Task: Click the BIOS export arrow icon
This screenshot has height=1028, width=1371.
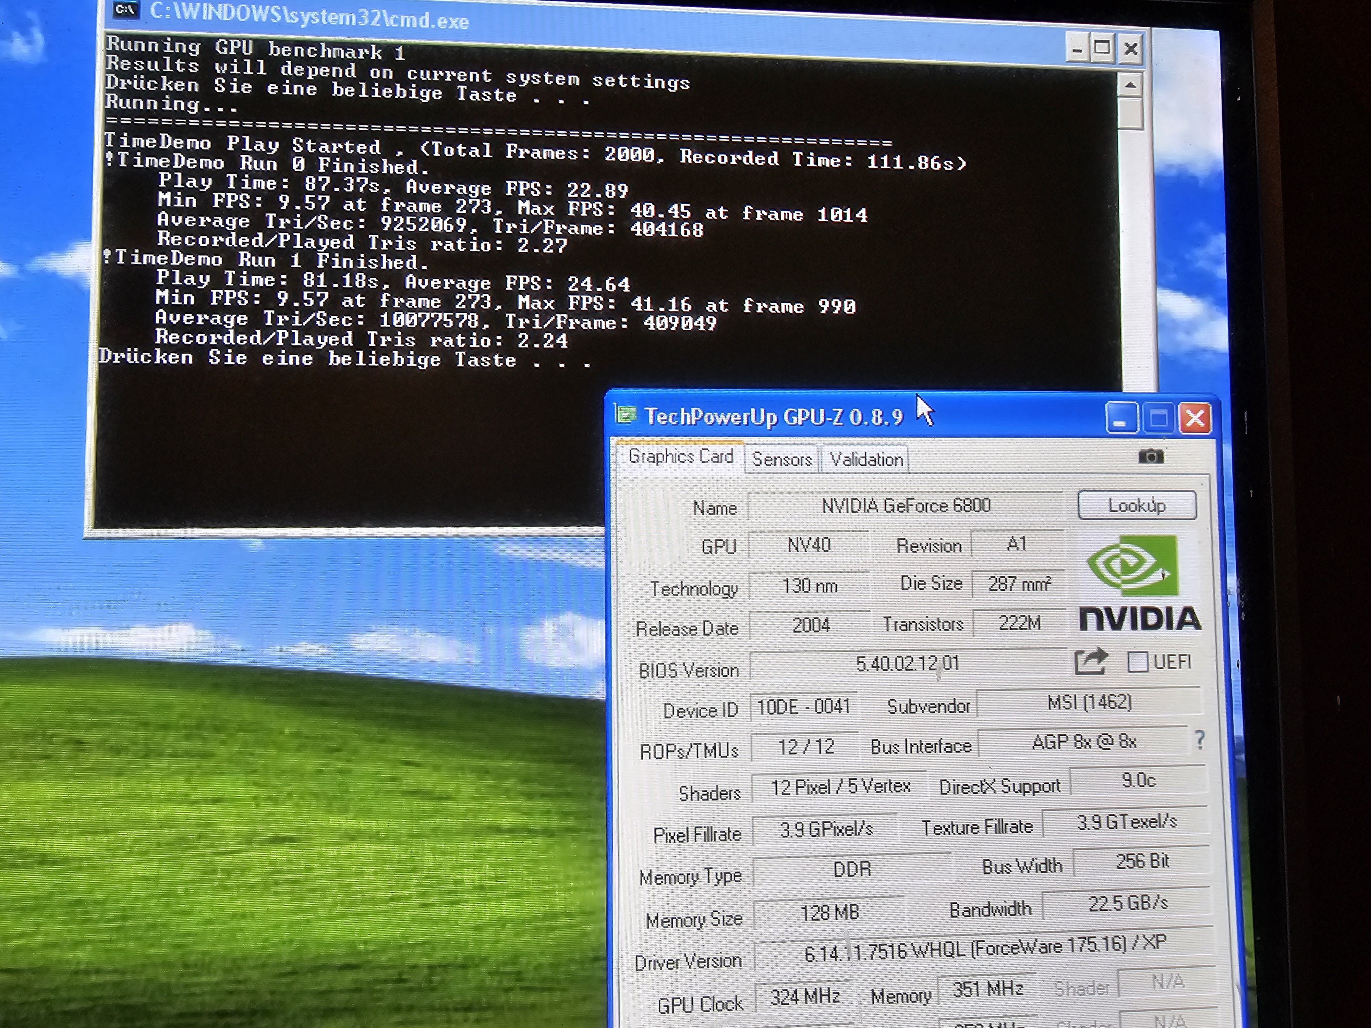Action: tap(1090, 661)
